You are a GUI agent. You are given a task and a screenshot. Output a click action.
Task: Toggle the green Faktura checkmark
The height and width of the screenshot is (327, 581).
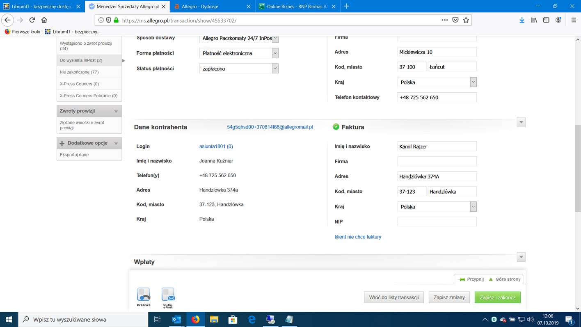pos(336,127)
